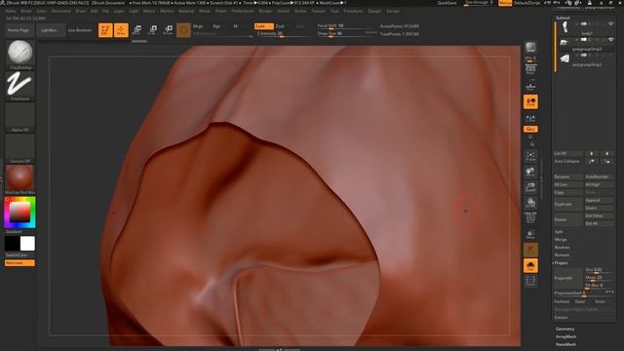
Task: Click the L.Sym icon
Action: [x=530, y=118]
